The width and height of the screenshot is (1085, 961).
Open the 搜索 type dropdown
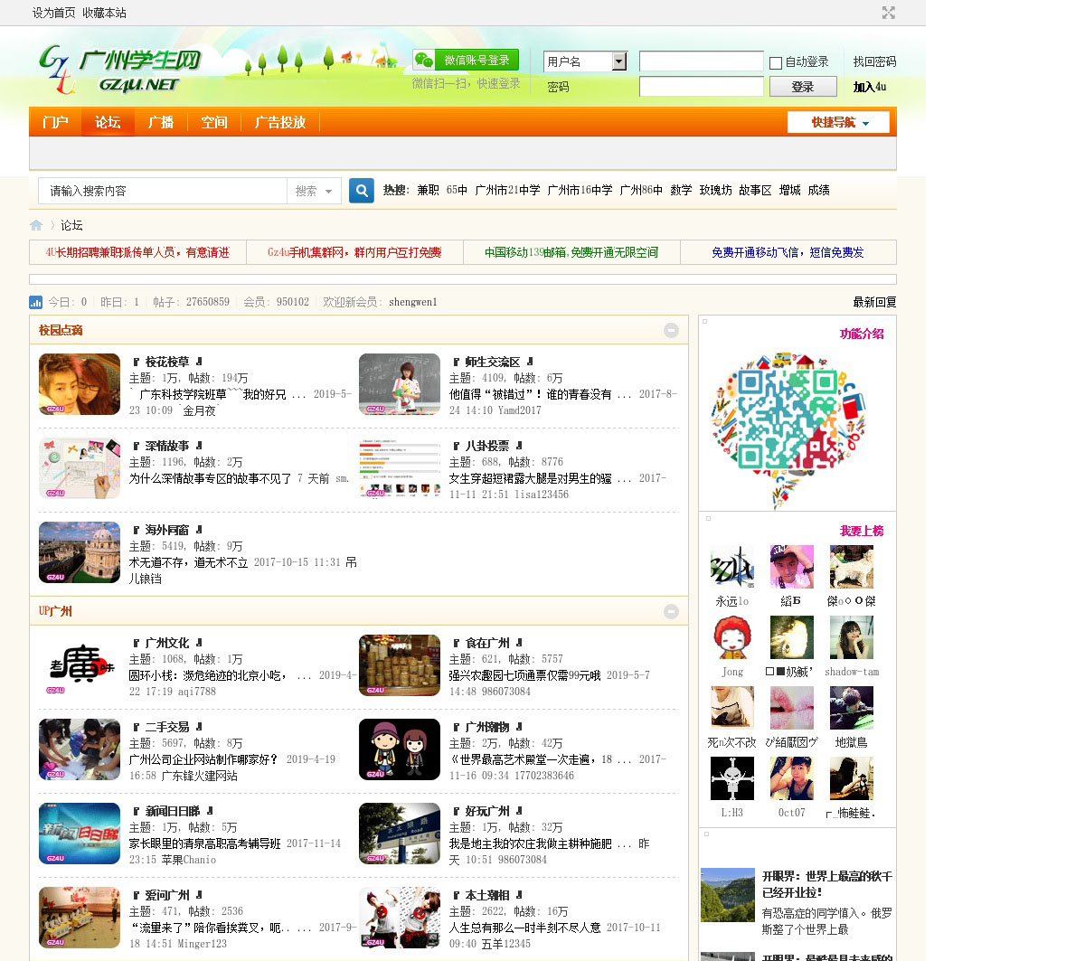tap(315, 191)
